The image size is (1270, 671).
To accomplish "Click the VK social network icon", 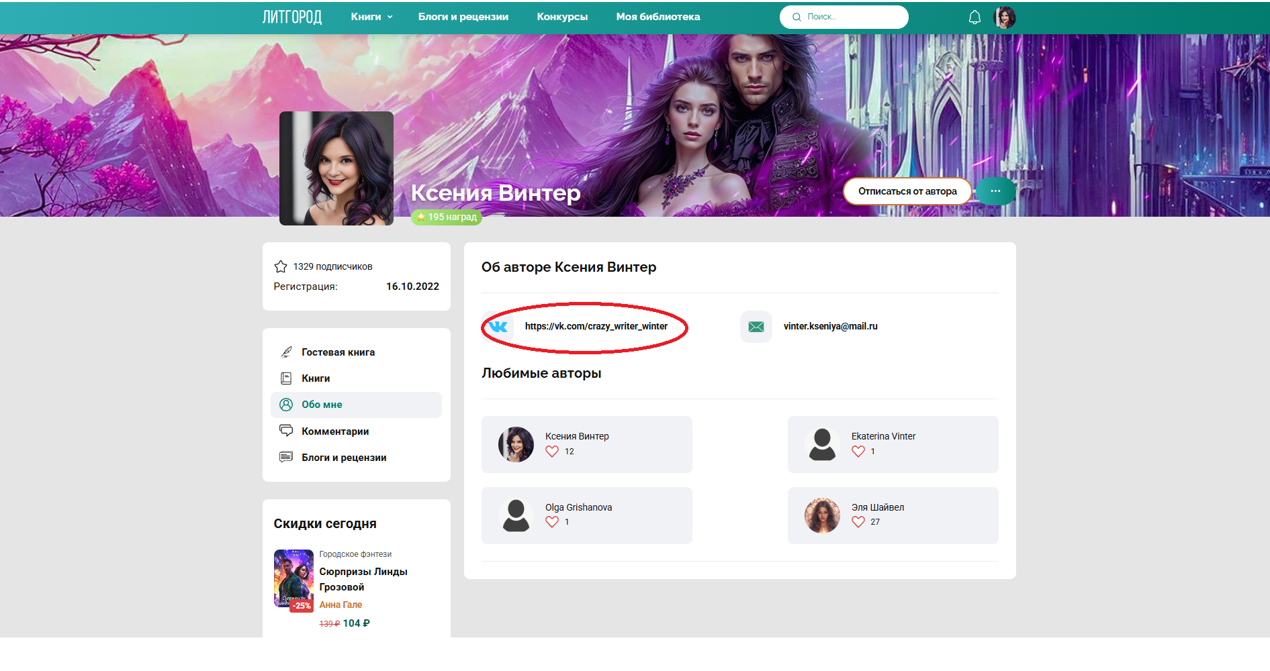I will click(498, 327).
